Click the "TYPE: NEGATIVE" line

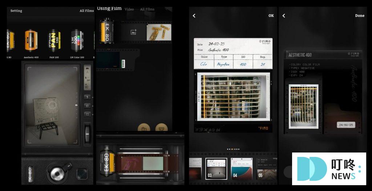click(x=302, y=68)
